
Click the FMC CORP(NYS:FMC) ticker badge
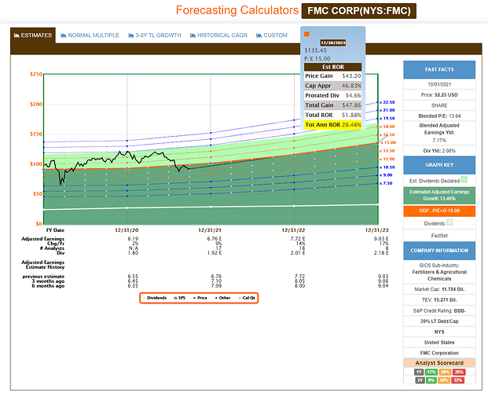tap(359, 11)
